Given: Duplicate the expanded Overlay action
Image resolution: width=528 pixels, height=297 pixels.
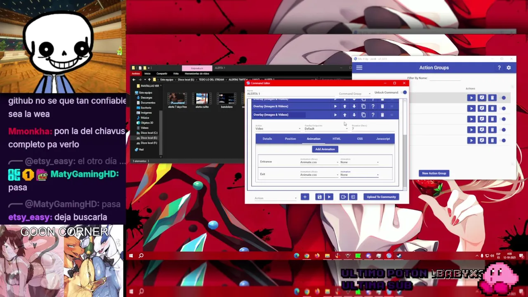Looking at the screenshot, I should tap(363, 115).
